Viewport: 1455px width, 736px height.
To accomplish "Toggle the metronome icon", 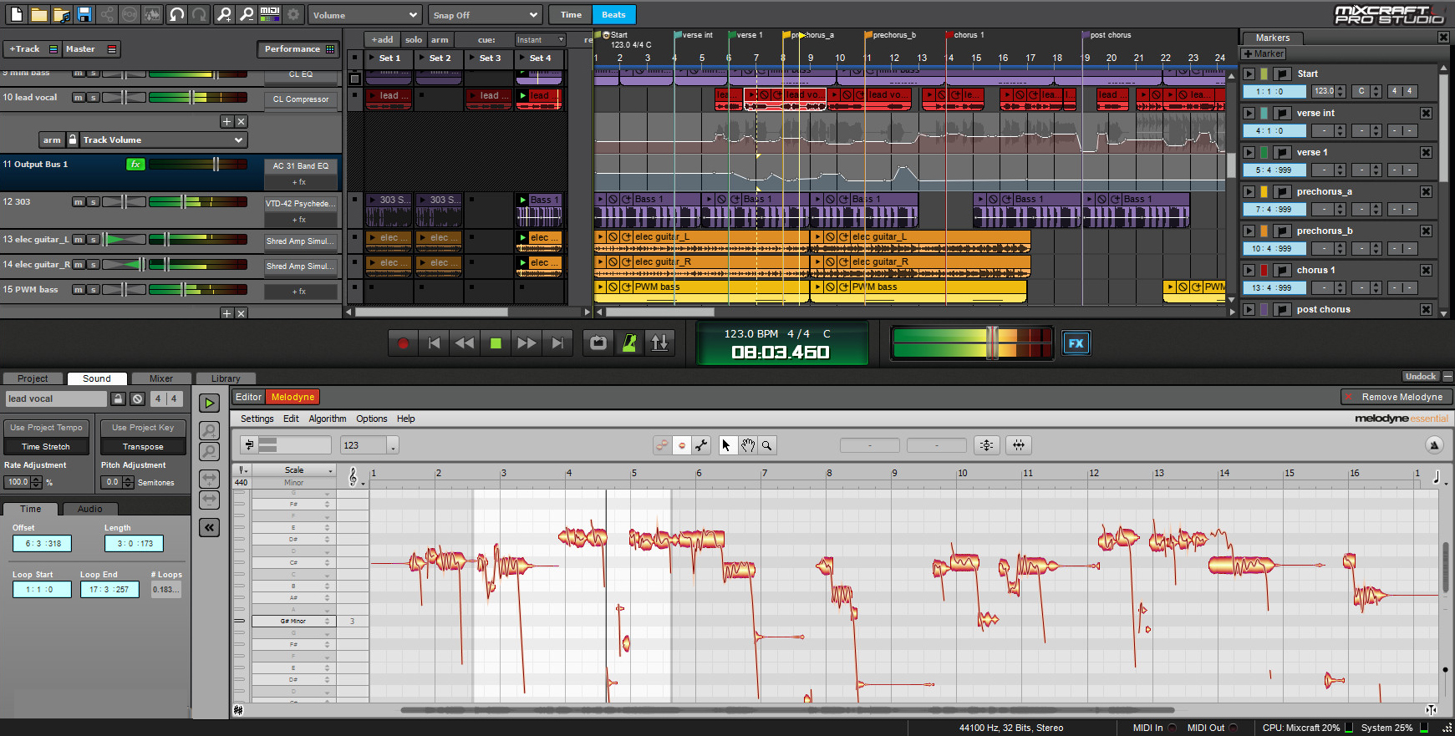I will pos(629,343).
